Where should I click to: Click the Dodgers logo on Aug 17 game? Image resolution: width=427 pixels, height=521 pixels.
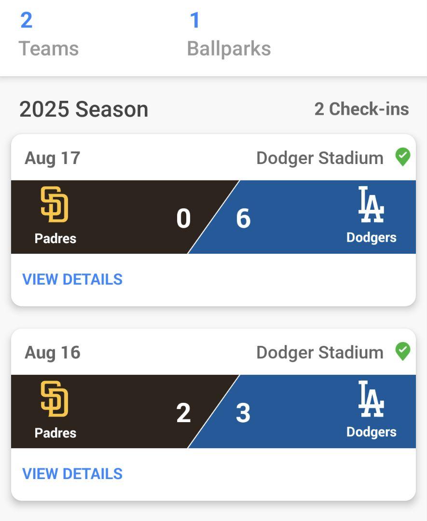(371, 205)
